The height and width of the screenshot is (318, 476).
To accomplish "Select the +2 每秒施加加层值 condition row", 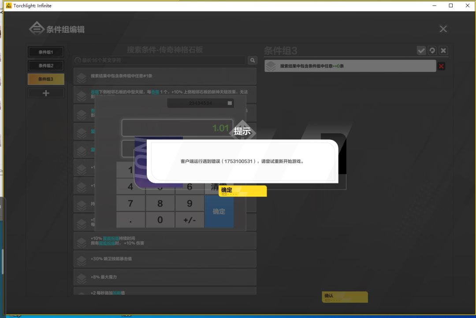I will click(165, 291).
